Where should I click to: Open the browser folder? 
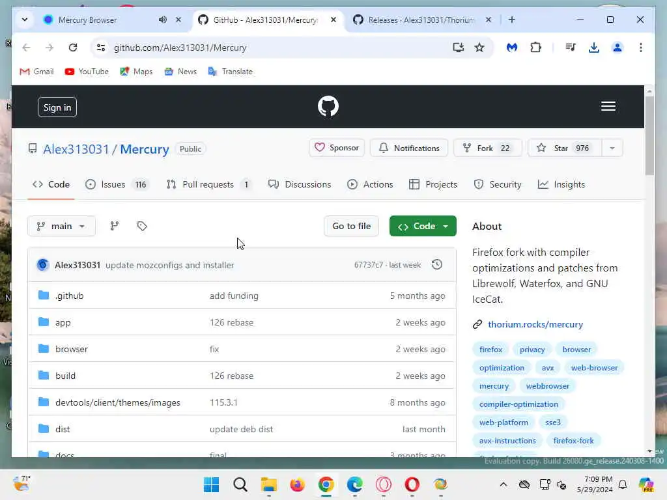tap(72, 349)
